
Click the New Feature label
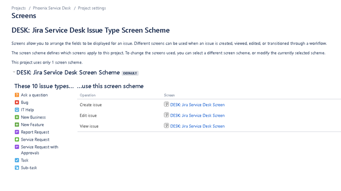[32, 125]
